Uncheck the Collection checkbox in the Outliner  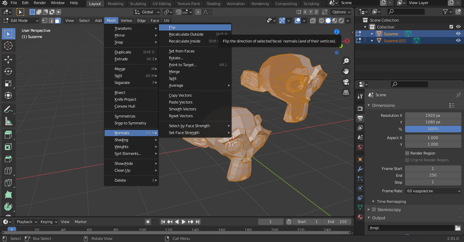coord(452,27)
